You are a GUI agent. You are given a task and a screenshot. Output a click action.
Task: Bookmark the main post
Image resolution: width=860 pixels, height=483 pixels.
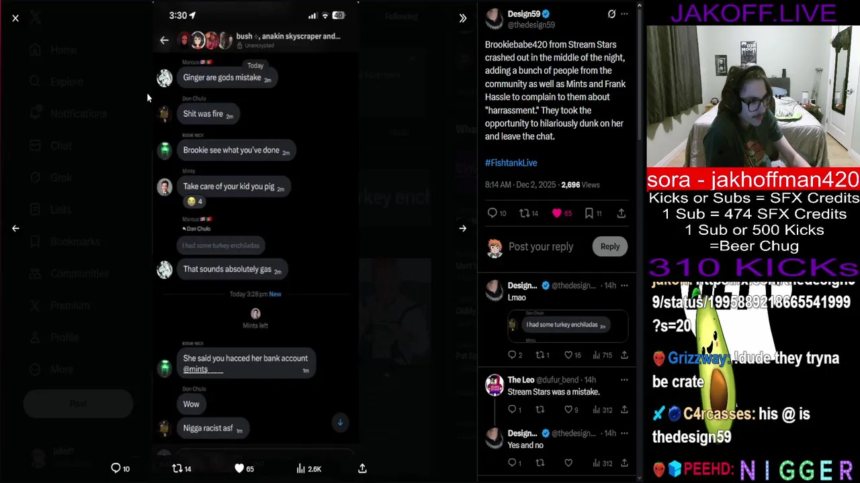[589, 213]
